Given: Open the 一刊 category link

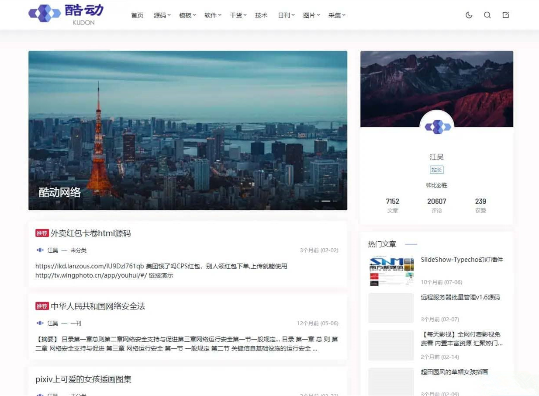Looking at the screenshot, I should coord(76,323).
